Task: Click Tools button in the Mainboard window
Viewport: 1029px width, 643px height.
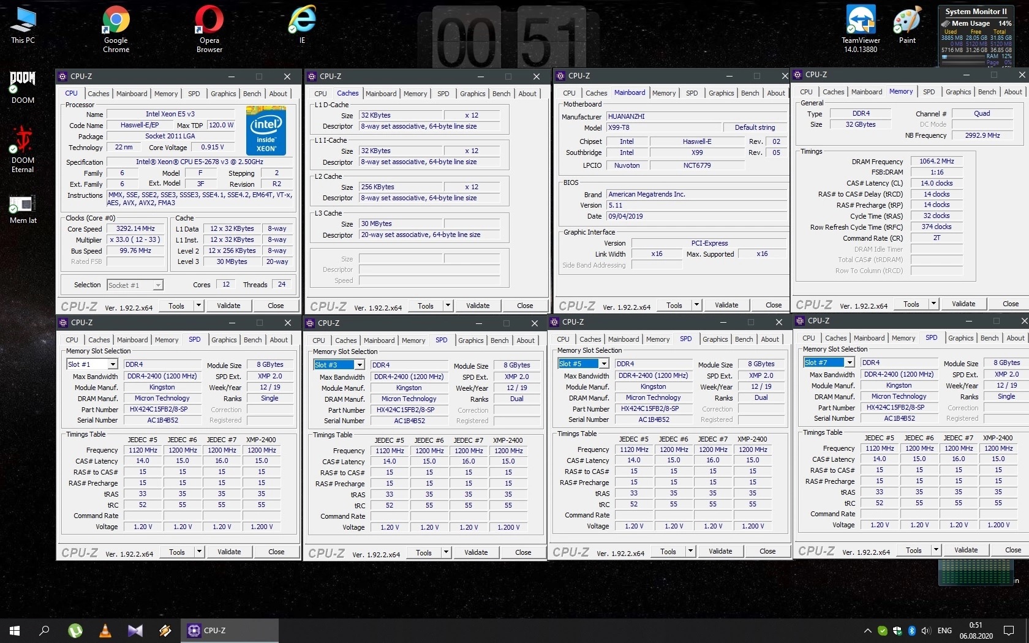Action: (x=674, y=305)
